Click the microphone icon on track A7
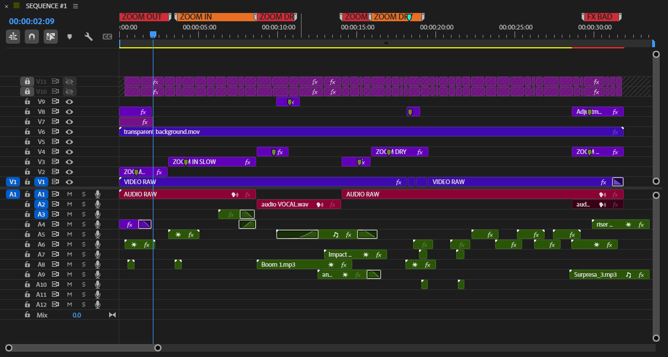Screen dimensions: 668x357 click(x=97, y=254)
